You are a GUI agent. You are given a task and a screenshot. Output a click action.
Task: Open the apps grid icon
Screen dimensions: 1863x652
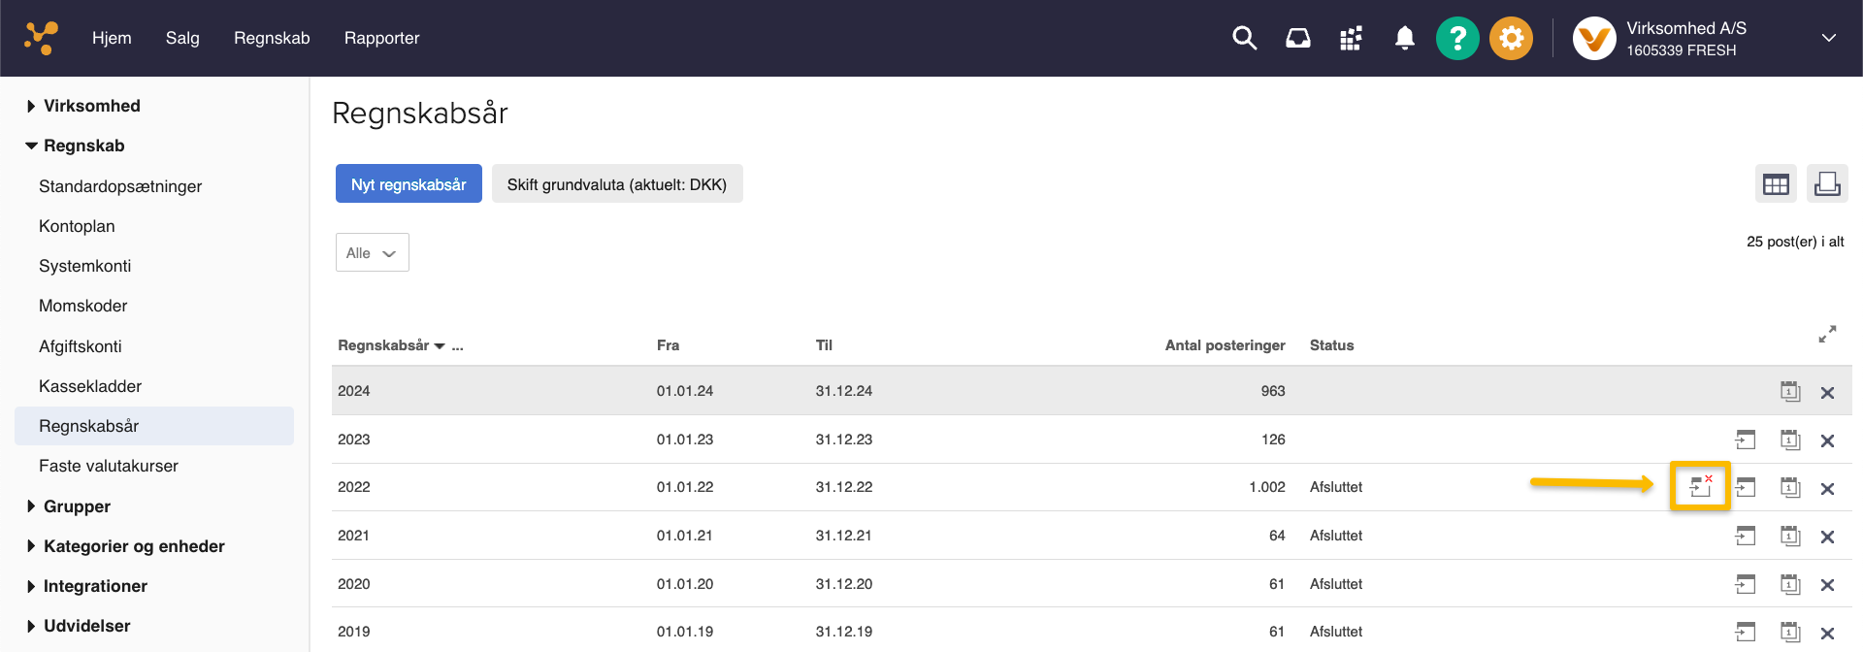(1351, 39)
